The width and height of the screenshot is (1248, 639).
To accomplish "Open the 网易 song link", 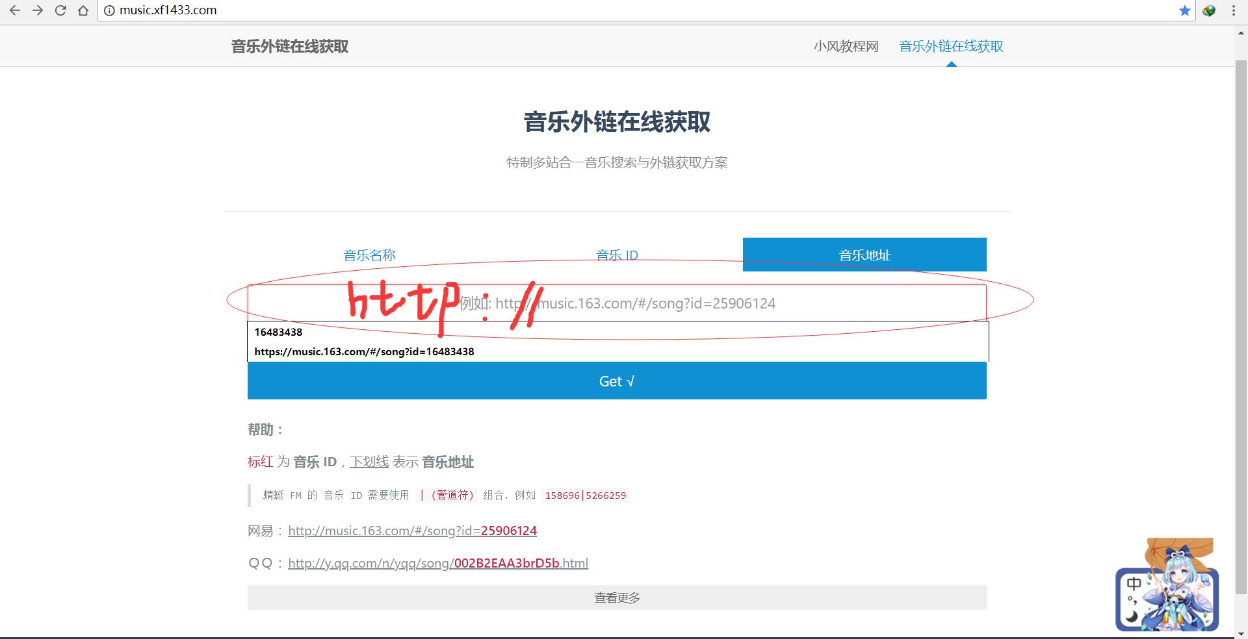I will point(412,531).
